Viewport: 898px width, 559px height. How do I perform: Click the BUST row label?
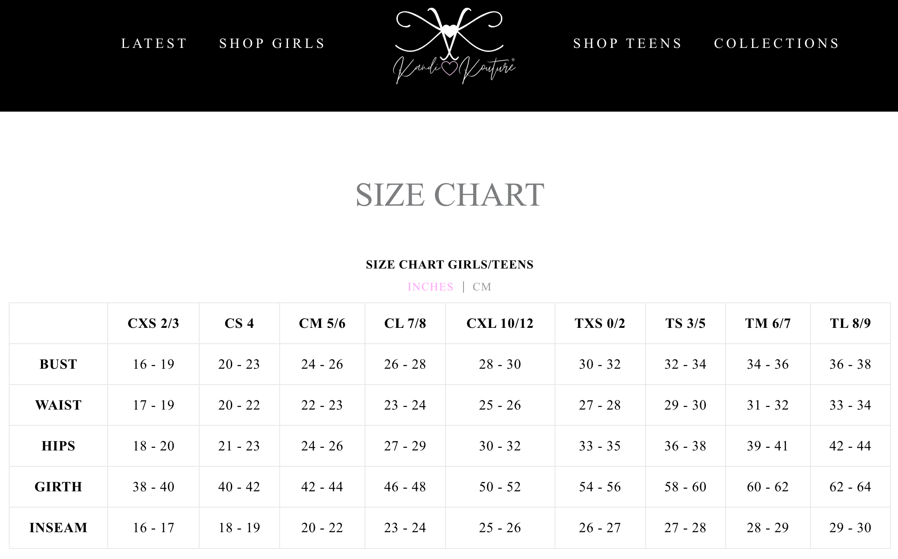click(58, 364)
